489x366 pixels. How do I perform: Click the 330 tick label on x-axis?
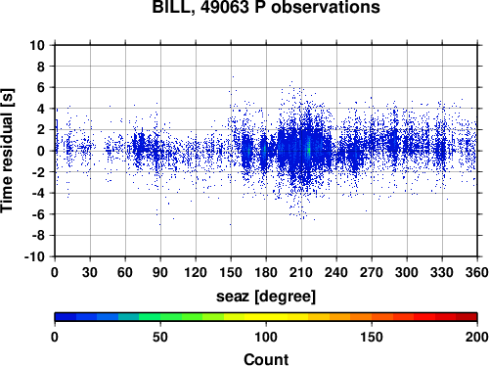pyautogui.click(x=442, y=272)
